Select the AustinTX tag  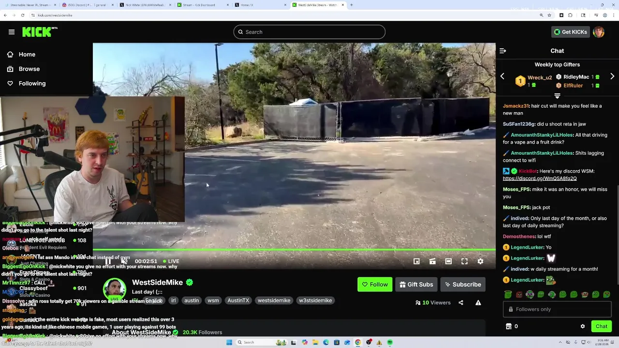click(238, 301)
